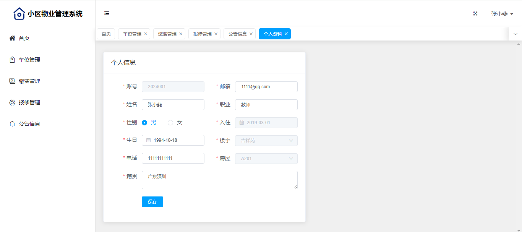Open the 楼宇 building dropdown
The width and height of the screenshot is (522, 232).
coord(266,141)
